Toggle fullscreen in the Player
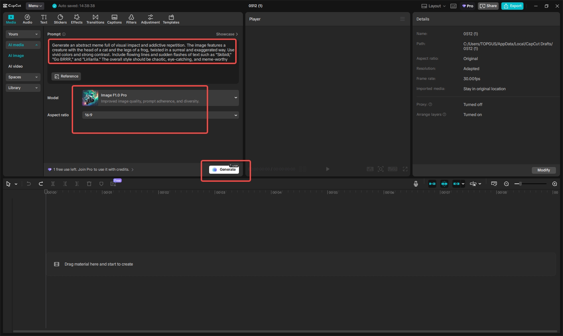 (x=405, y=169)
